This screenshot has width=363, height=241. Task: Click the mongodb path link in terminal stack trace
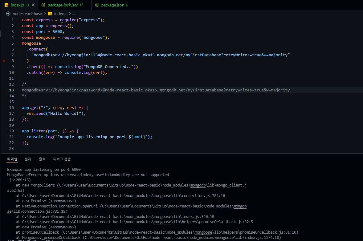[x=198, y=185]
